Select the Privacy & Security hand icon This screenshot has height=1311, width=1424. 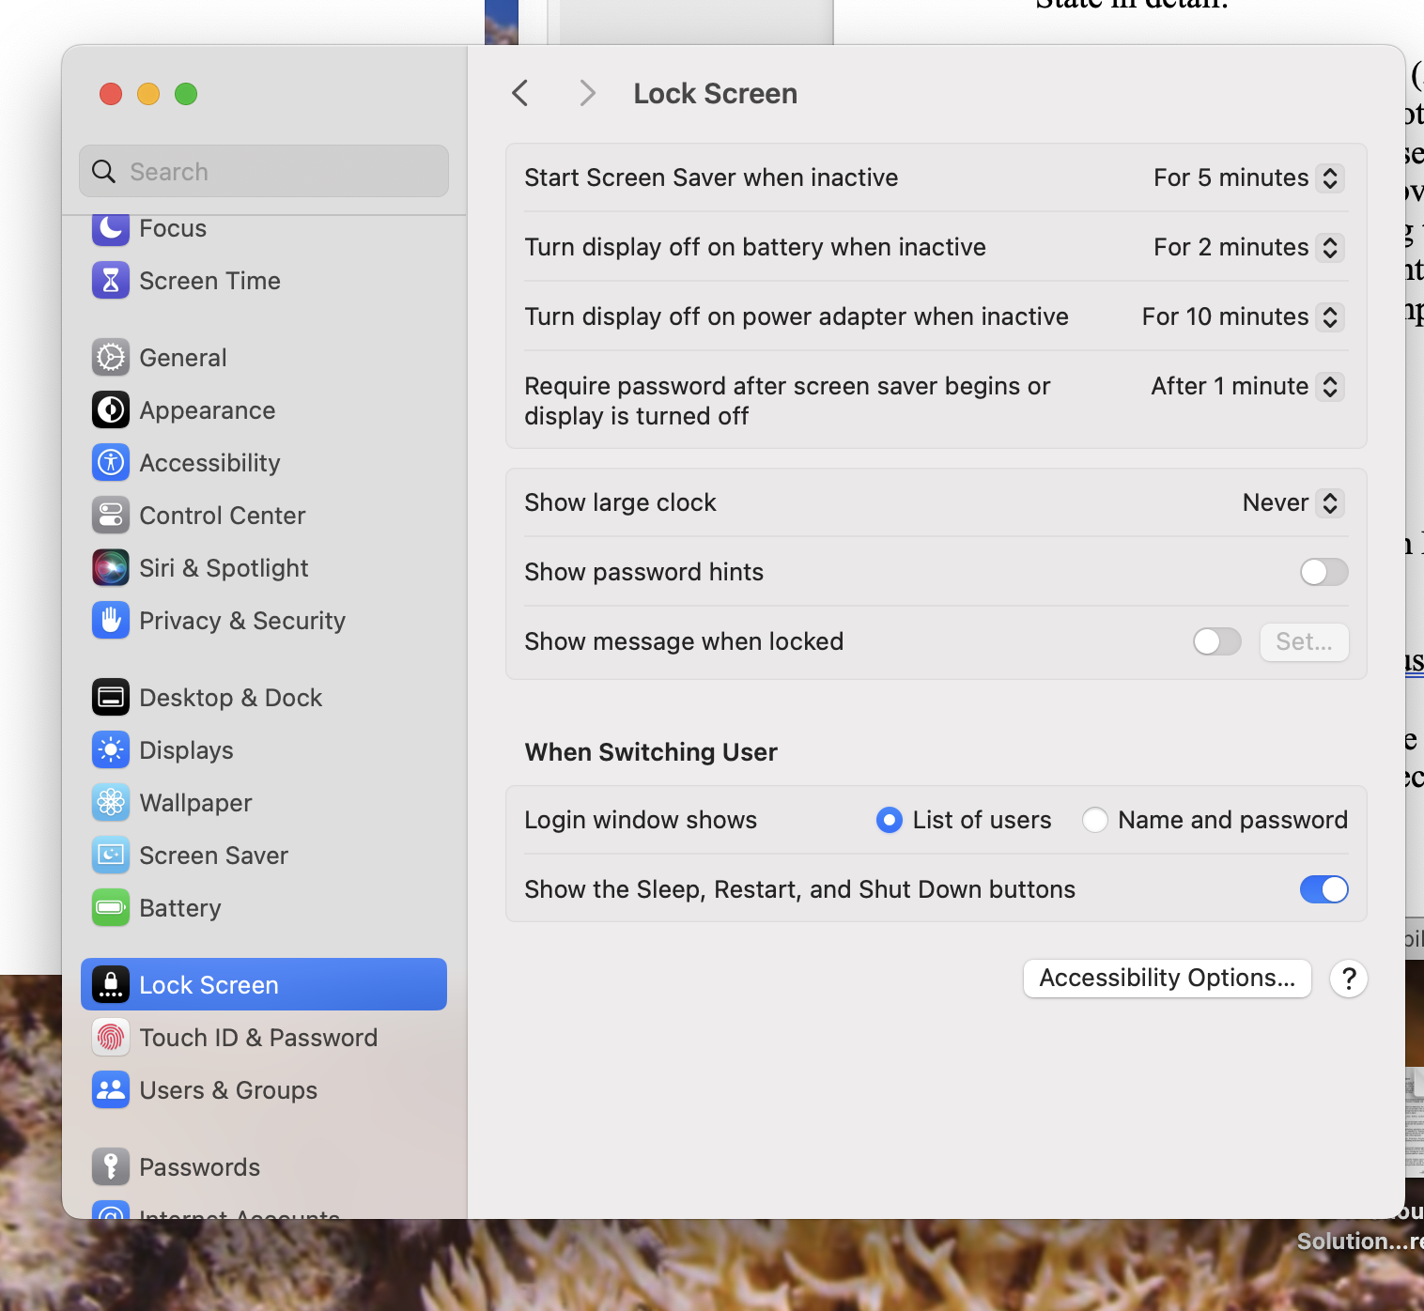[110, 620]
